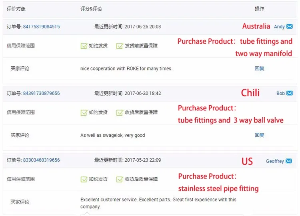Toggle 如约发货 checkbox in Bob's order
This screenshot has height=216, width=300.
pos(84,113)
